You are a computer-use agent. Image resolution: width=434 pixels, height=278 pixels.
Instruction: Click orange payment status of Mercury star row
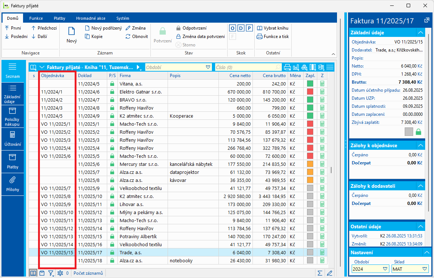[310, 164]
